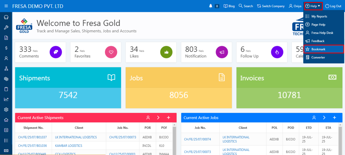Expand Current Active Shipments with chevron arrow
This screenshot has height=155, width=345.
158,118
